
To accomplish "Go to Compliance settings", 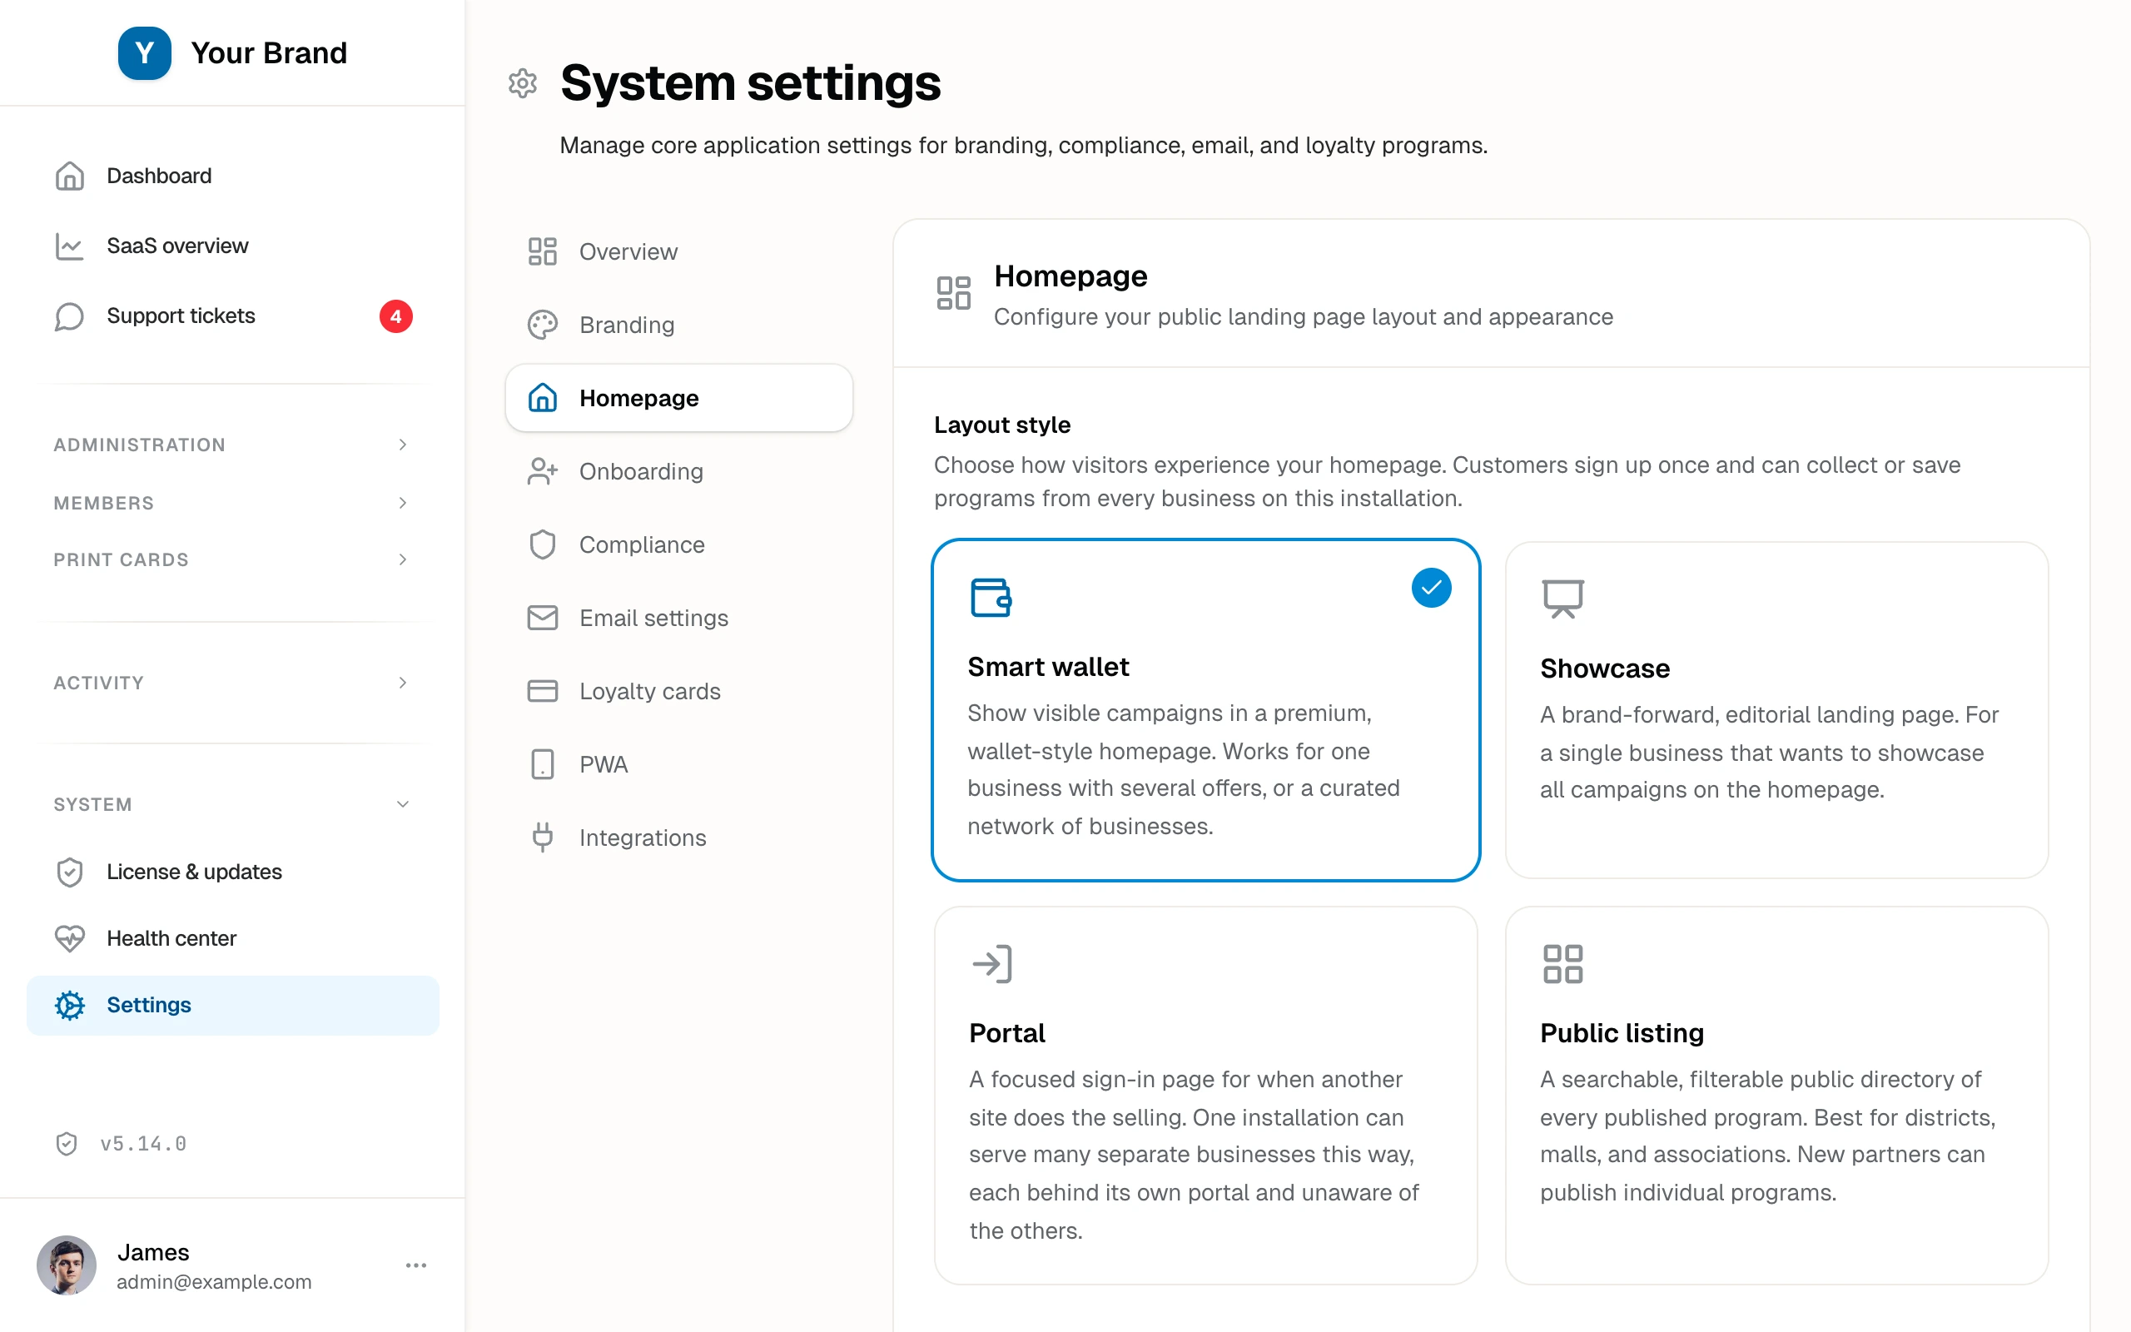I will pyautogui.click(x=679, y=544).
